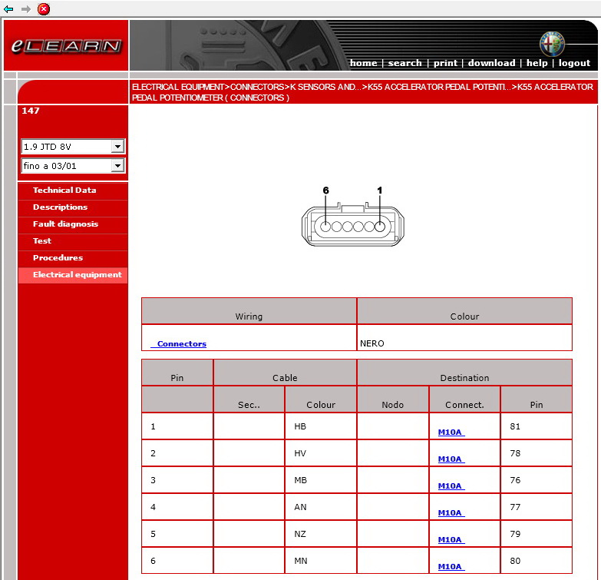Screen dimensions: 601x580
Task: Open M10A link in pin 5 row
Action: tap(450, 539)
